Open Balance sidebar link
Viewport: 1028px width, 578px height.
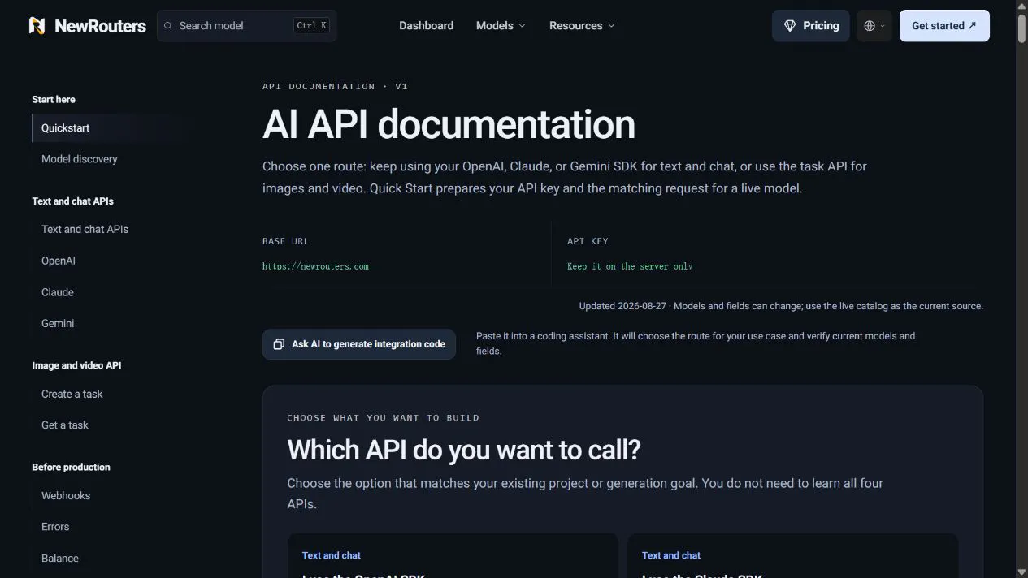pos(60,559)
